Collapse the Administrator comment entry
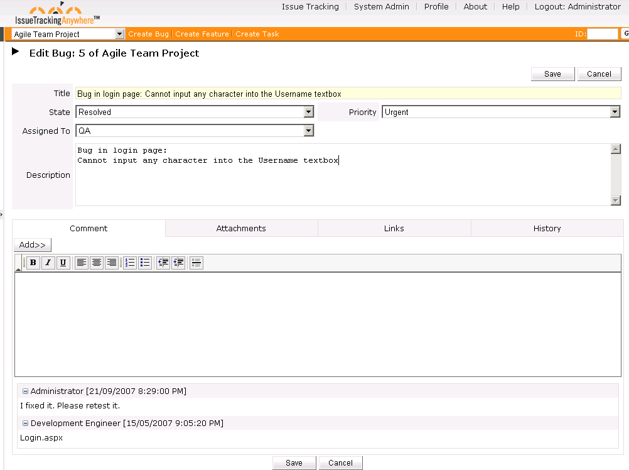The image size is (629, 470). pyautogui.click(x=24, y=390)
